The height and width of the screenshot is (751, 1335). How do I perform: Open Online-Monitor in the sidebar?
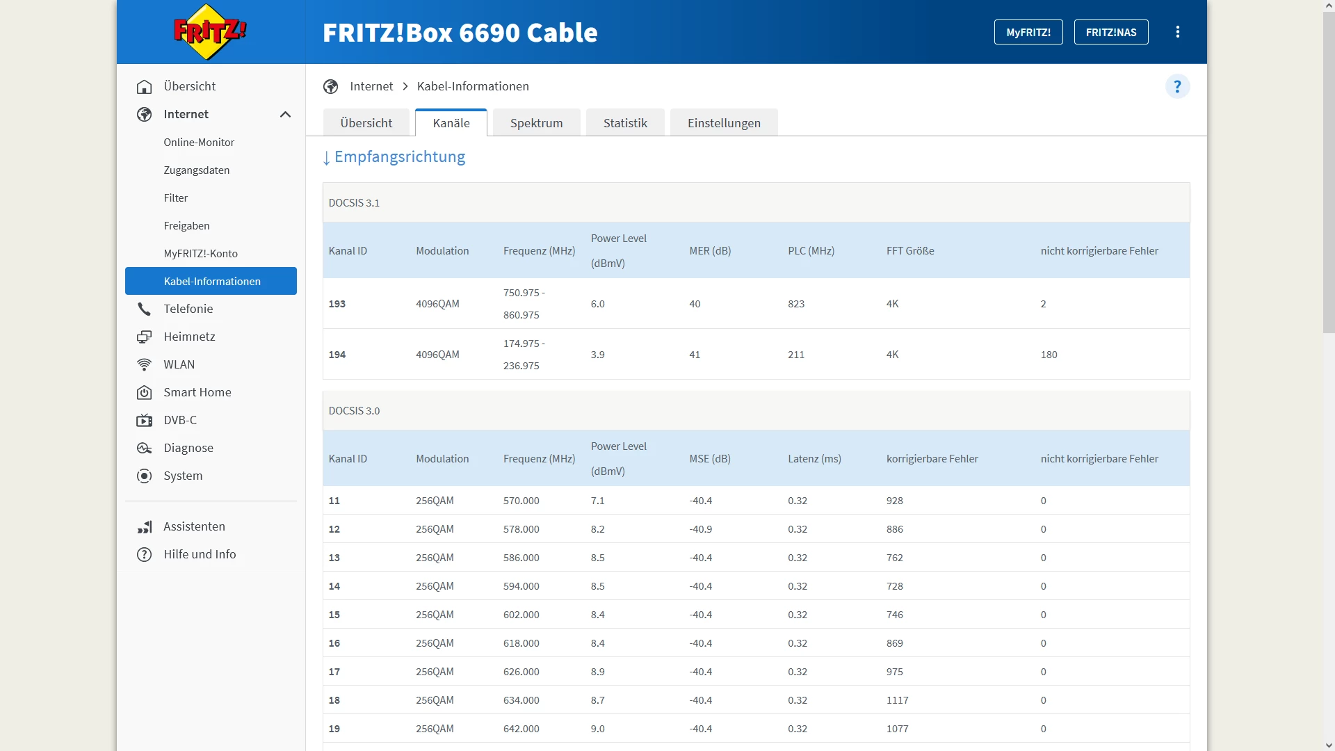[x=199, y=142]
